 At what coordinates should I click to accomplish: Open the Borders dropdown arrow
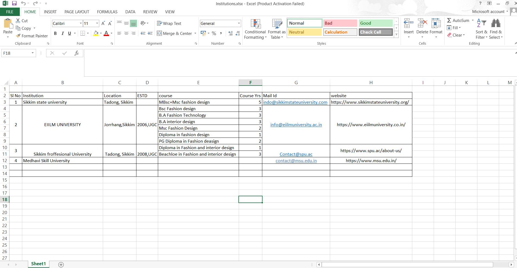pos(88,33)
